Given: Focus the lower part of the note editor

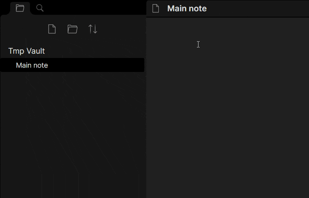Looking at the screenshot, I should click(228, 158).
